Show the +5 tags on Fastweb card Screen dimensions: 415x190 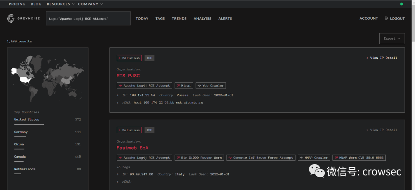point(123,167)
